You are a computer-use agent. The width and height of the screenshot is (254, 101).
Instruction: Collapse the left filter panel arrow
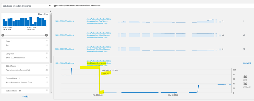tap(50, 11)
